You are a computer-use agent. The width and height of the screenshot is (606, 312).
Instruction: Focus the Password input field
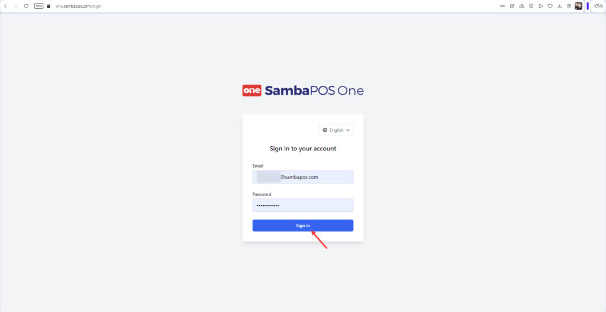[302, 205]
